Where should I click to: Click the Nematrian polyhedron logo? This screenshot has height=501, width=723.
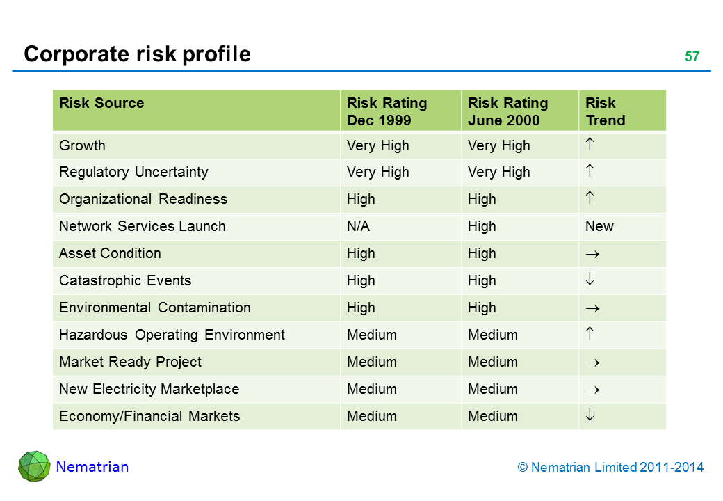[x=34, y=466]
